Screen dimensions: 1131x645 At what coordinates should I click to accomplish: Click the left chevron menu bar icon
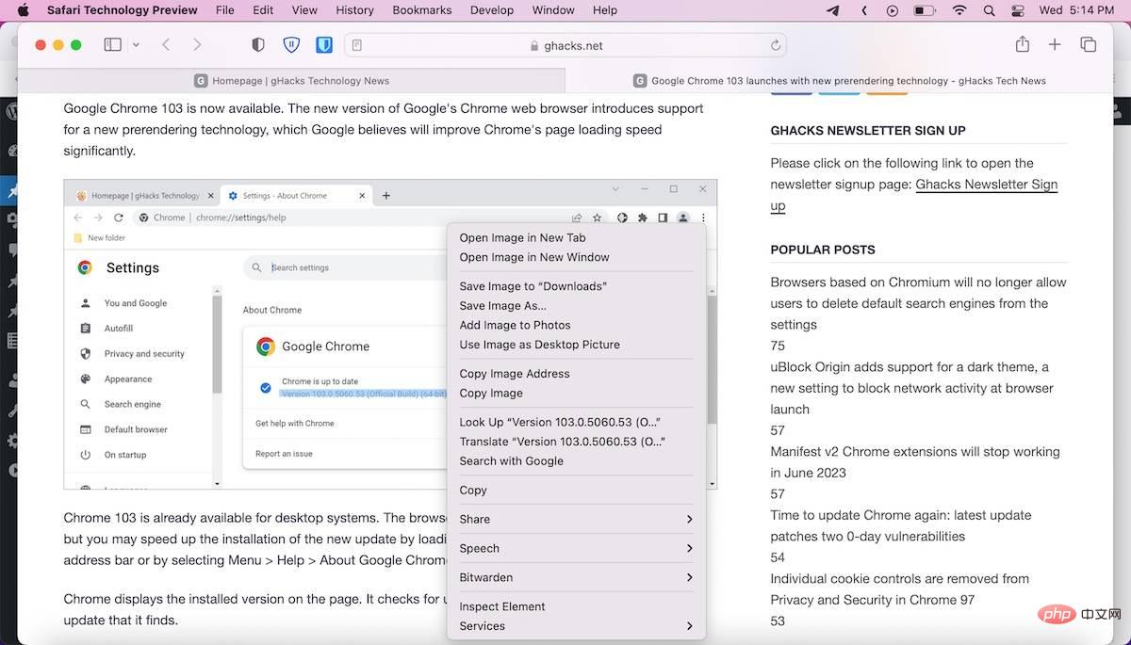coord(864,10)
